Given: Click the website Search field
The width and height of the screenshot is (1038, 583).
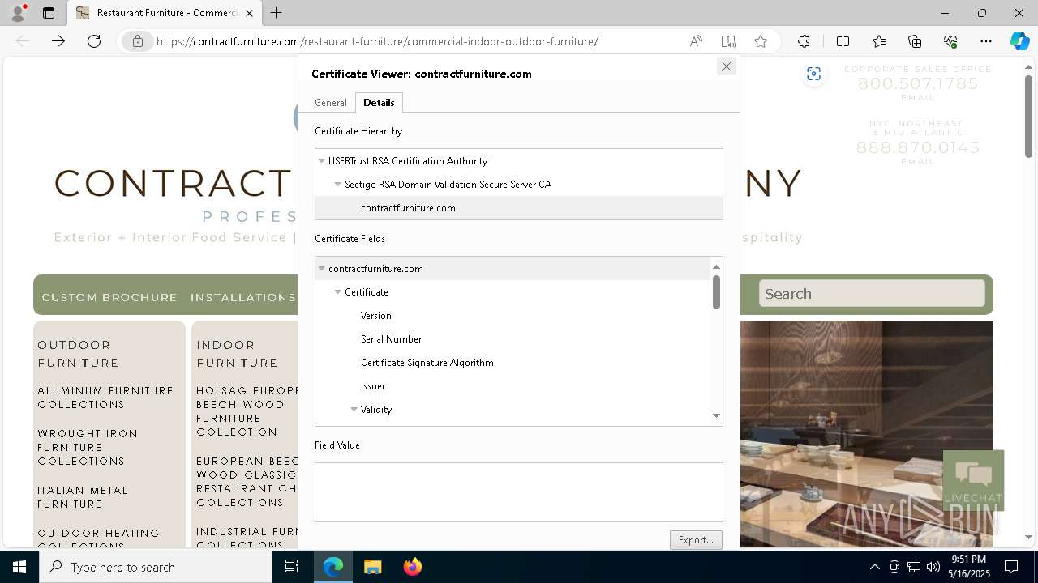Looking at the screenshot, I should (x=872, y=294).
